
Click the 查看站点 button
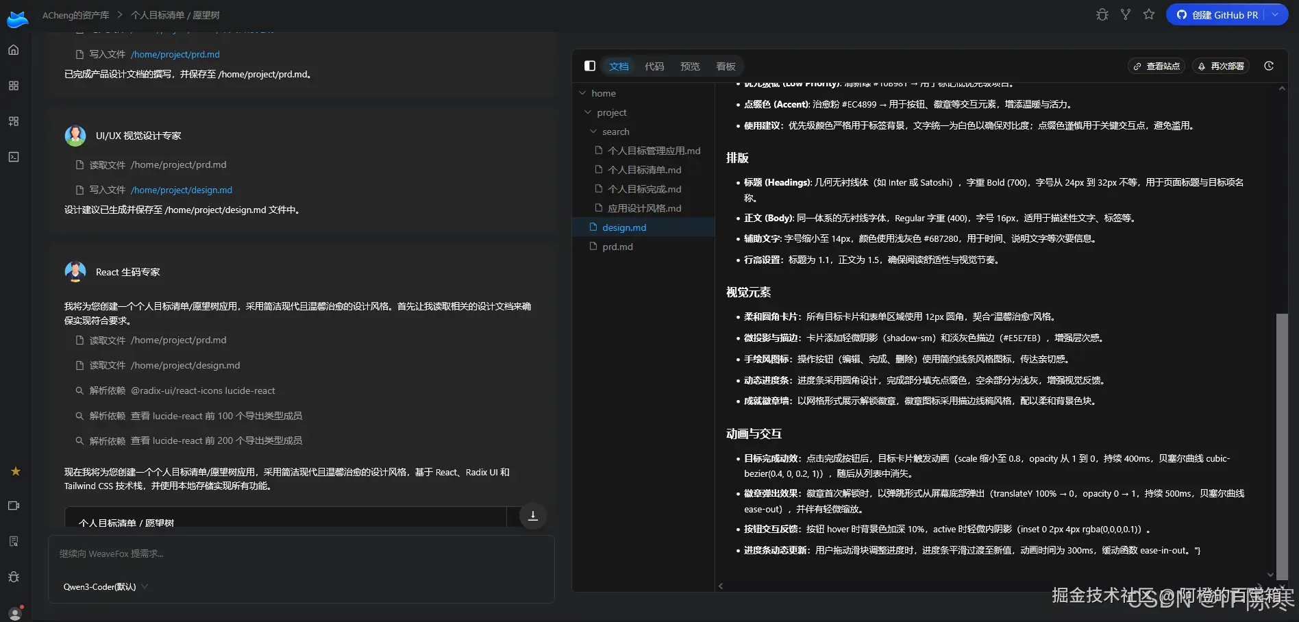(x=1156, y=66)
